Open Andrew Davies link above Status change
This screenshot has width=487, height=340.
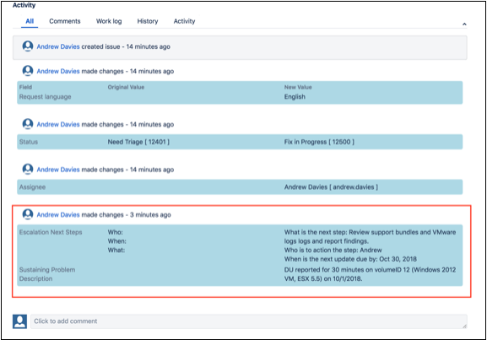[x=58, y=124]
